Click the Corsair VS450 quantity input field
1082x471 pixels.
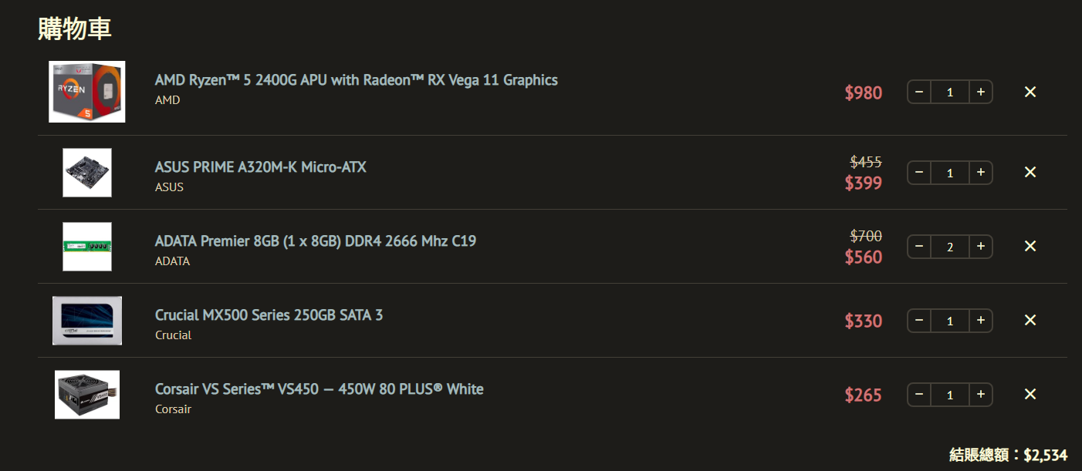pos(950,395)
